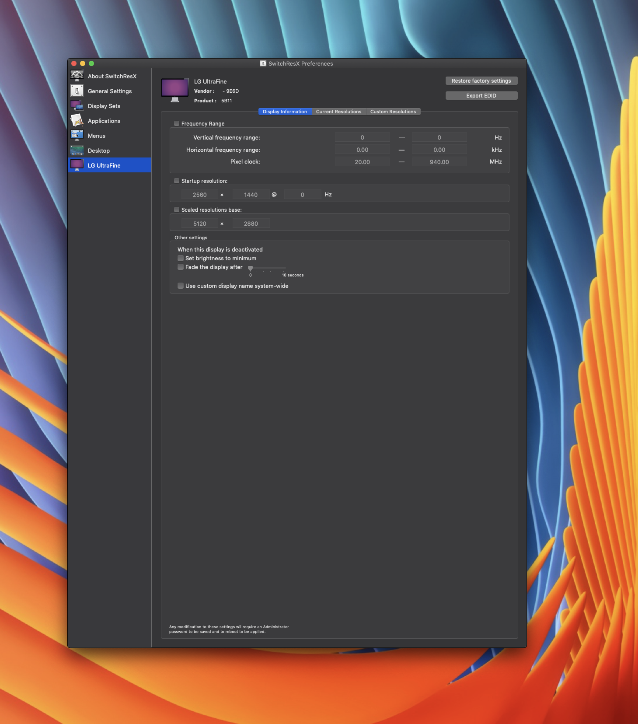This screenshot has height=724, width=638.
Task: Open the Menus section
Action: tap(97, 136)
